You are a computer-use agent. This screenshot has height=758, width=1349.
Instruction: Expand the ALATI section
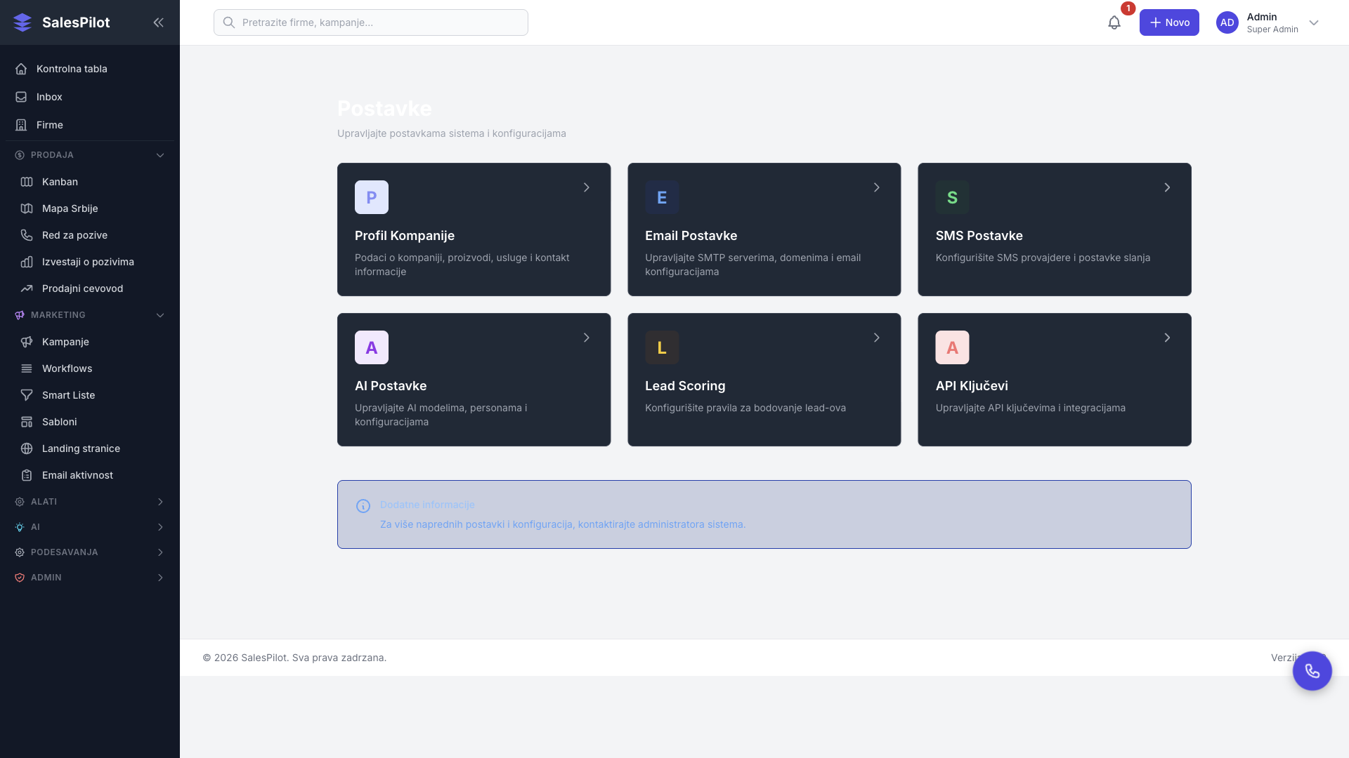pyautogui.click(x=160, y=502)
